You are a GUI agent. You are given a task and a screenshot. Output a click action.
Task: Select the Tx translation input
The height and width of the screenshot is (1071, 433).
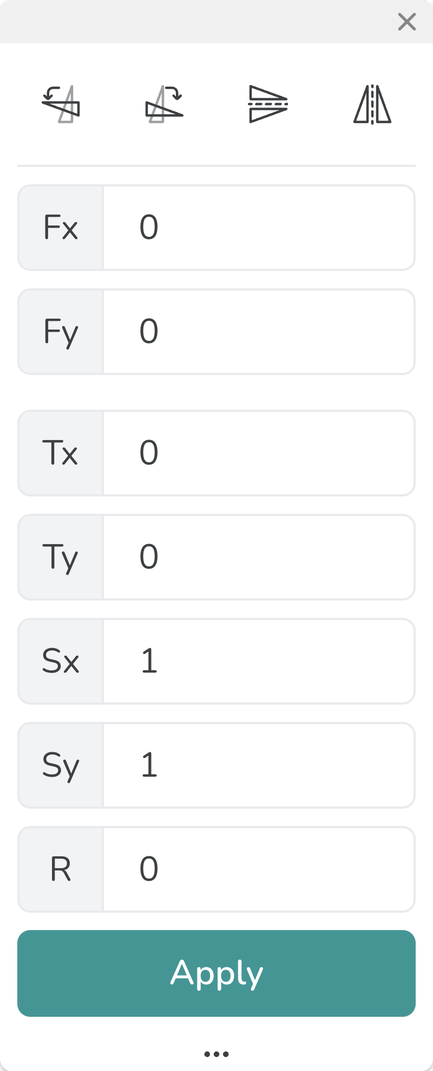point(259,453)
